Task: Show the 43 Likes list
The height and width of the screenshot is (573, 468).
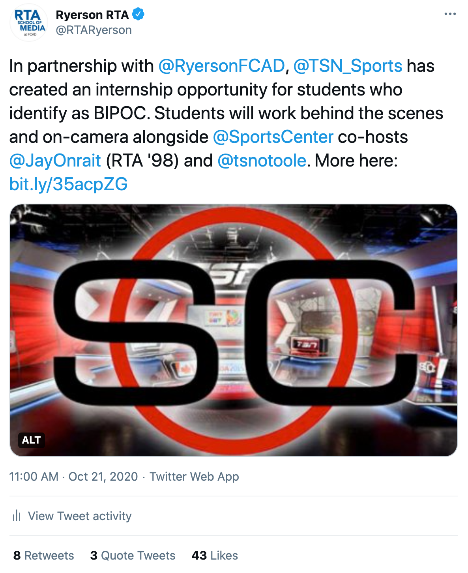Action: coord(215,555)
